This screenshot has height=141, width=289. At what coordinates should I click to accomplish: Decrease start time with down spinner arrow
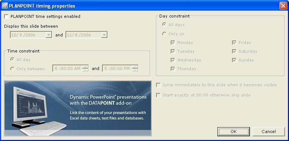click(85, 70)
